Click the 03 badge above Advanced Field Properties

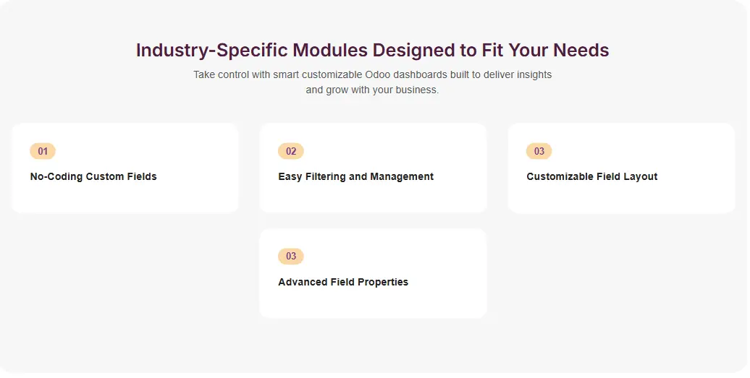291,257
